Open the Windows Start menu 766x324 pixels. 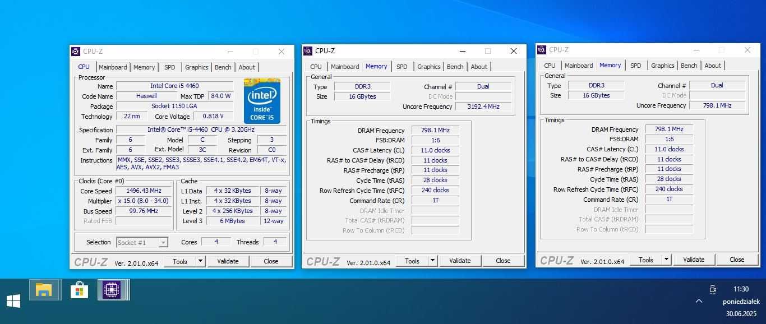(x=13, y=301)
